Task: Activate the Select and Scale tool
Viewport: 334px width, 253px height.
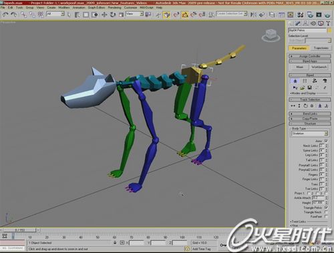Action: click(121, 15)
